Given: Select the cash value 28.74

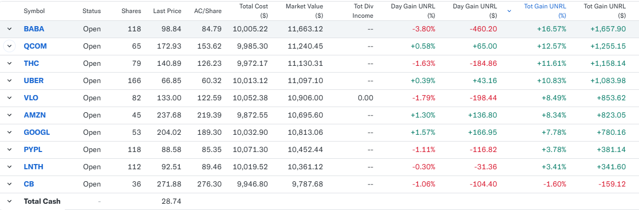Looking at the screenshot, I should [172, 201].
